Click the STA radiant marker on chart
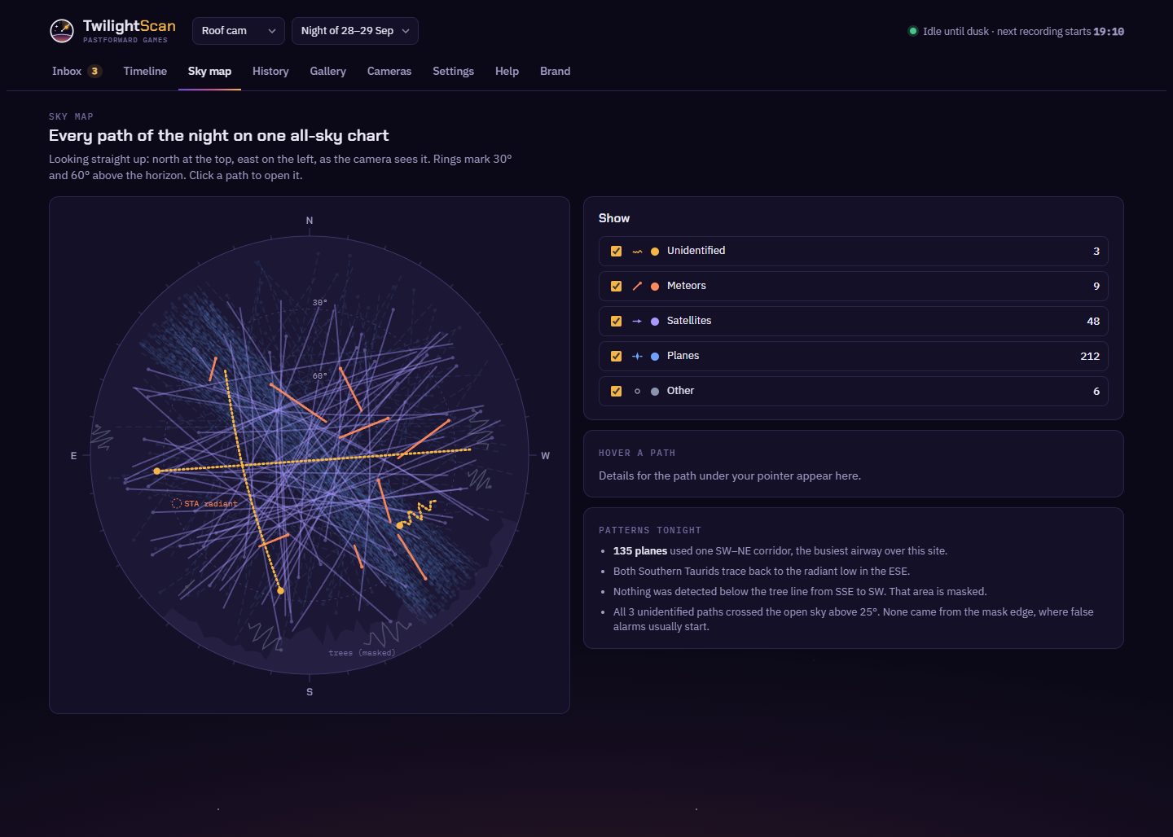 176,503
